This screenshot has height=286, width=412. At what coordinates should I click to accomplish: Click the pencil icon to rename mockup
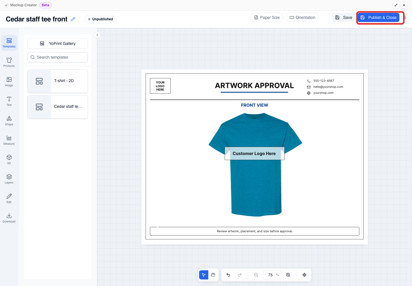click(x=73, y=19)
